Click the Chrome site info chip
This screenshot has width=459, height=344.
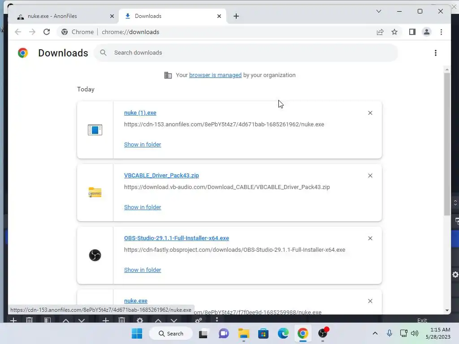click(x=78, y=32)
